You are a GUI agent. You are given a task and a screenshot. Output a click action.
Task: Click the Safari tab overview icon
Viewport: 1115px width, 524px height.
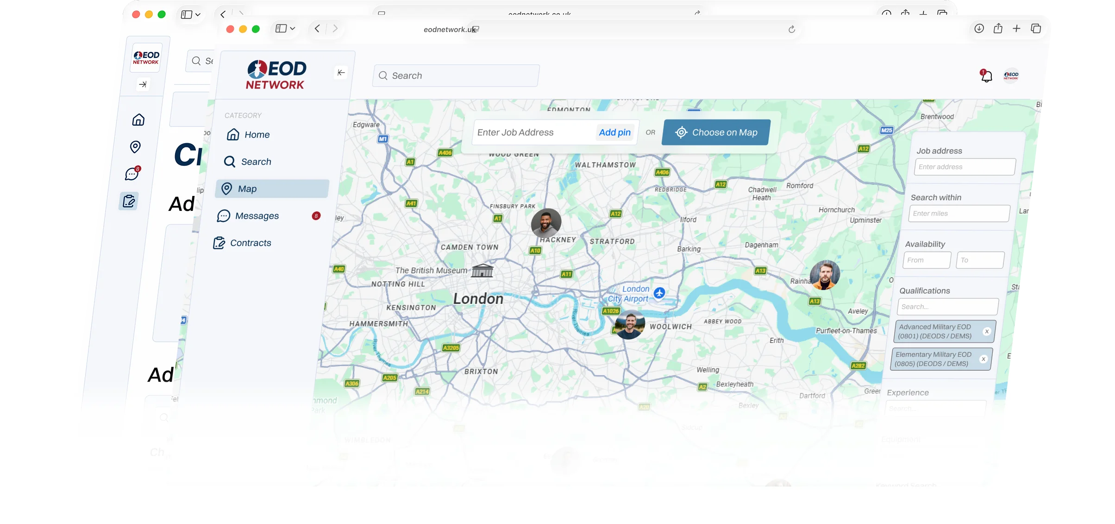[1036, 29]
